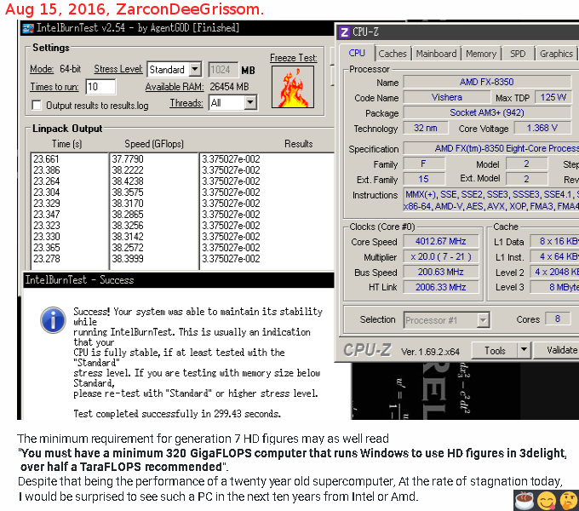
Task: Click the Test completed successfully in 299.43 seconds text
Action: (x=177, y=414)
